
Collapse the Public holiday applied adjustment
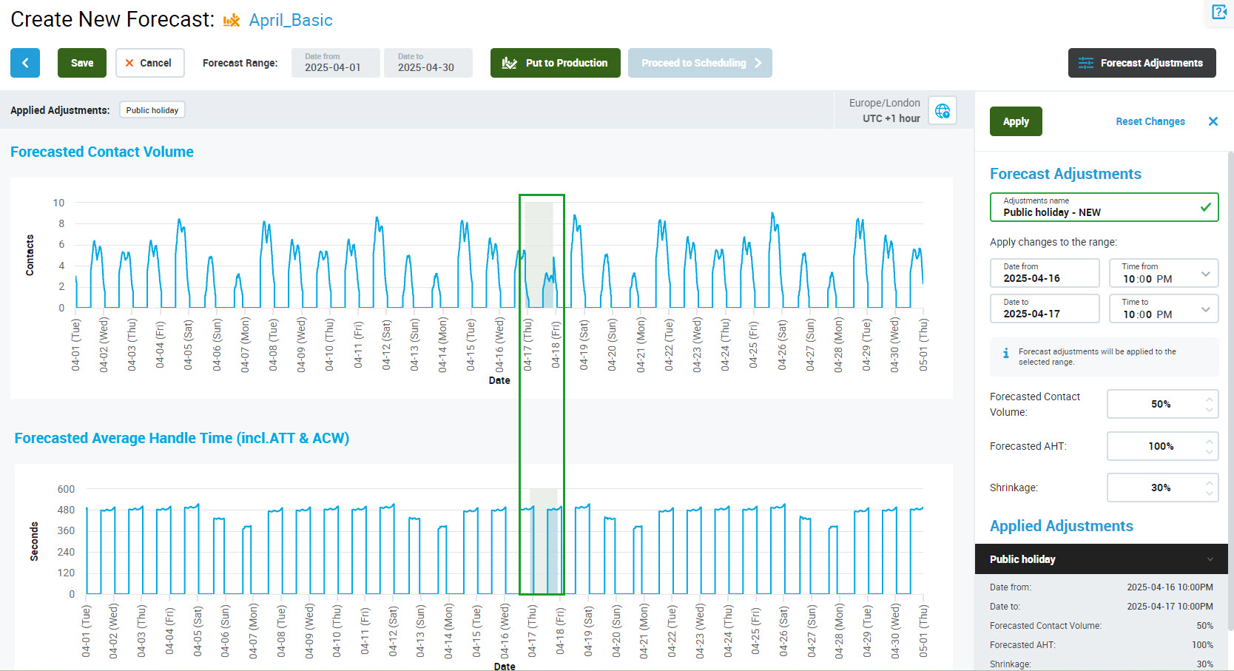pyautogui.click(x=1210, y=559)
